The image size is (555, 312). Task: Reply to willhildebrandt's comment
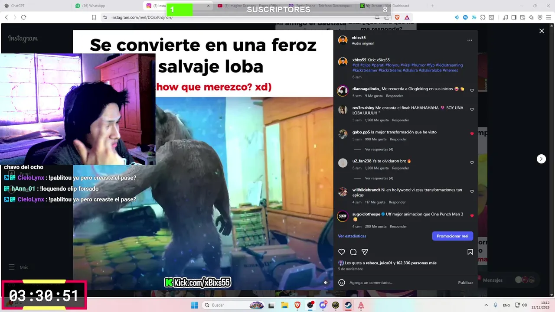click(x=397, y=202)
